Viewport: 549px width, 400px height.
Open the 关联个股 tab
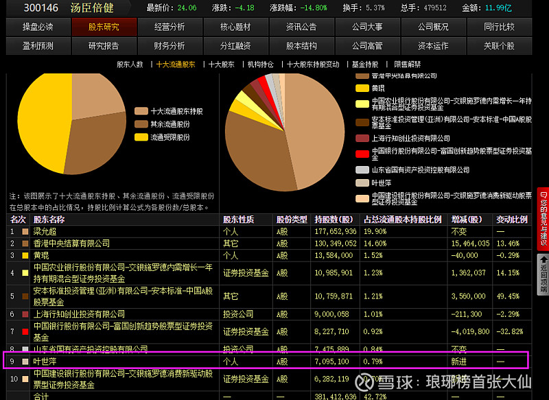tap(500, 46)
